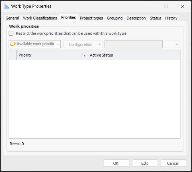View the History tab
Screen dimensions: 192x172
(171, 18)
